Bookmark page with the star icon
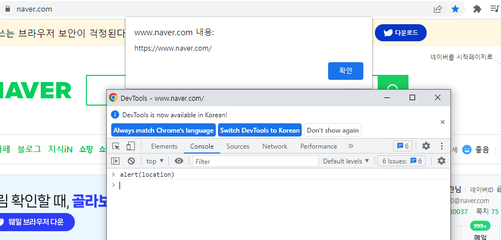501x240 pixels. tap(455, 9)
